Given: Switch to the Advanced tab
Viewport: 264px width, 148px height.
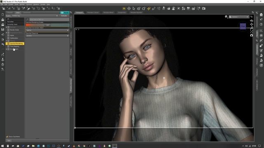Looking at the screenshot, I should (26, 13).
